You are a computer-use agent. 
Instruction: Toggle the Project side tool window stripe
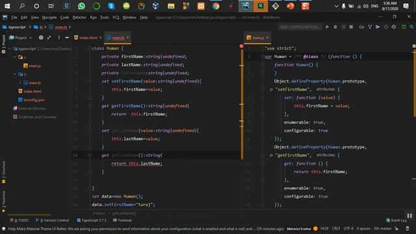(x=3, y=44)
